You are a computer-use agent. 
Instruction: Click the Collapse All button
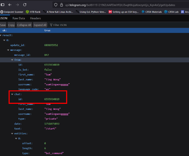point(24,25)
